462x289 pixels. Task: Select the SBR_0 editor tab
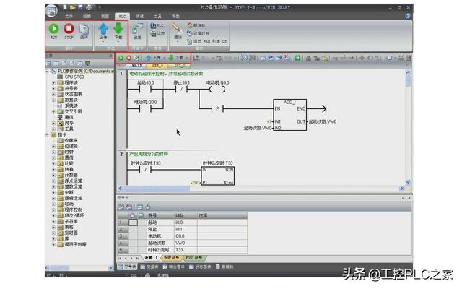157,66
